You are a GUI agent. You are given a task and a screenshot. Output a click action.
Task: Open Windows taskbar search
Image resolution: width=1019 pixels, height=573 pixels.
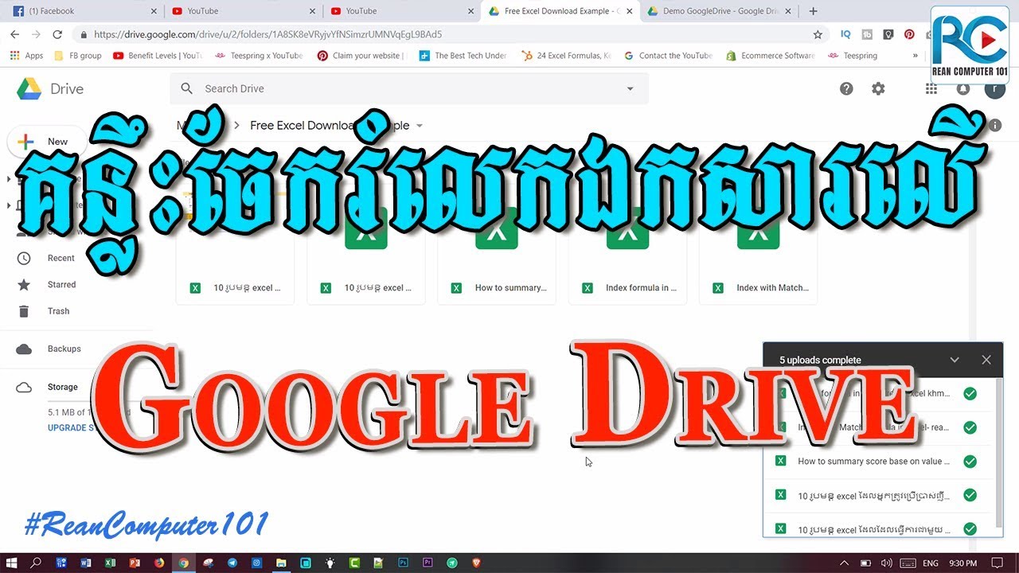click(x=36, y=563)
